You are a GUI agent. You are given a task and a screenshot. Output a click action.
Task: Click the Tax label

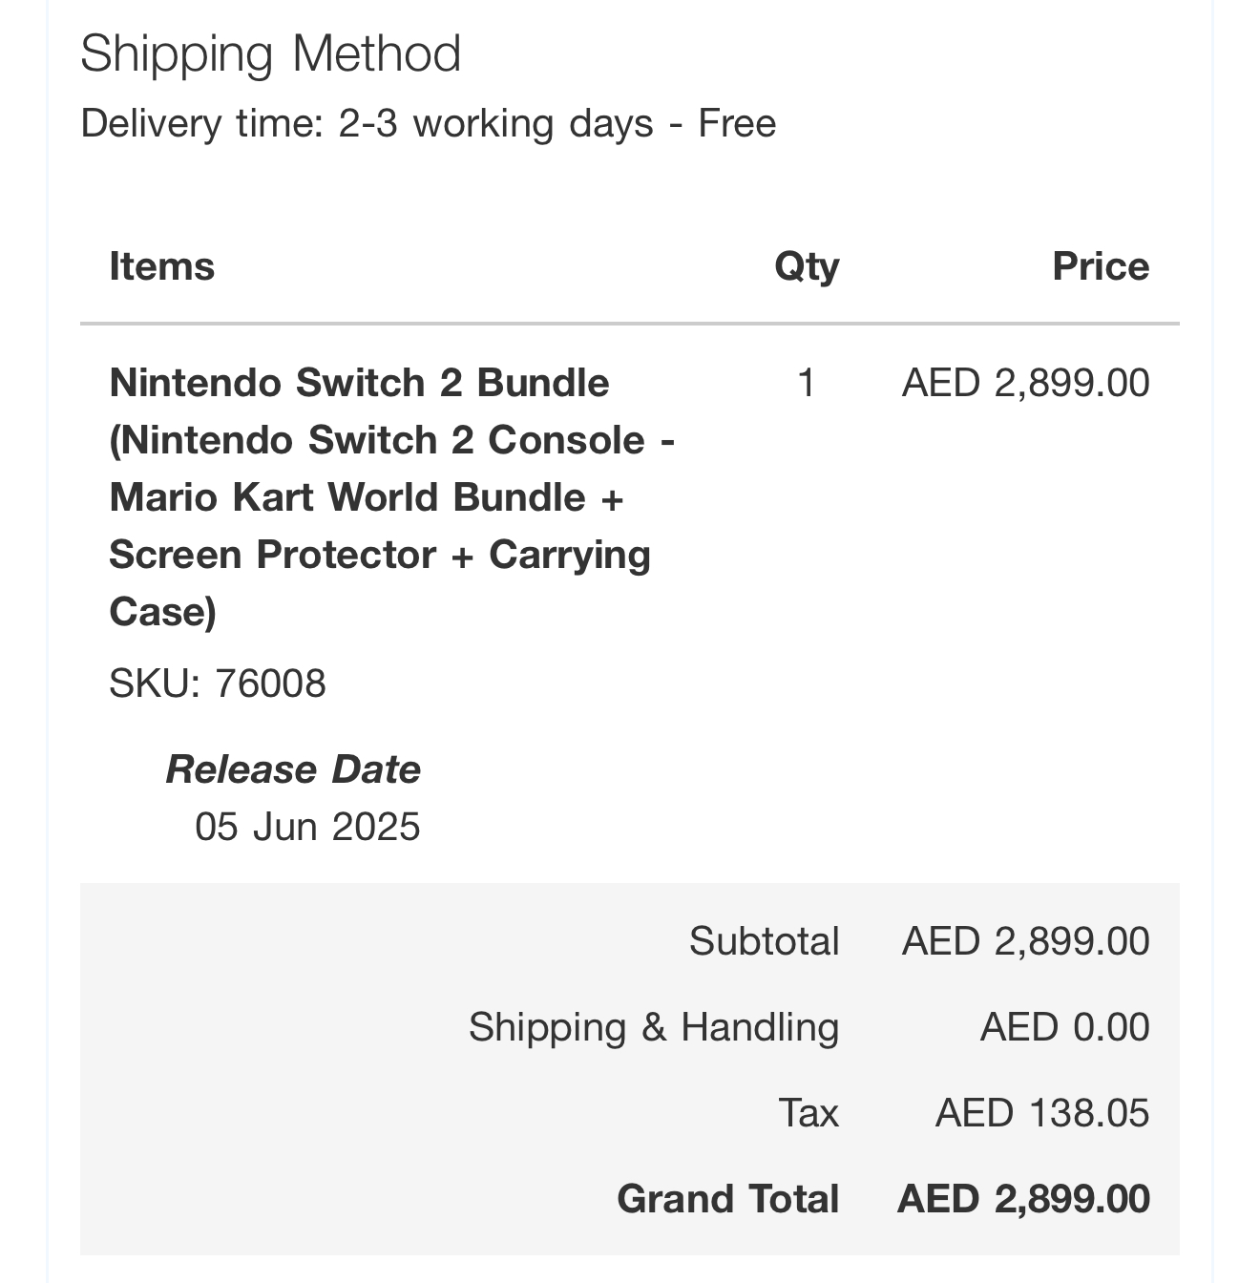[808, 1113]
